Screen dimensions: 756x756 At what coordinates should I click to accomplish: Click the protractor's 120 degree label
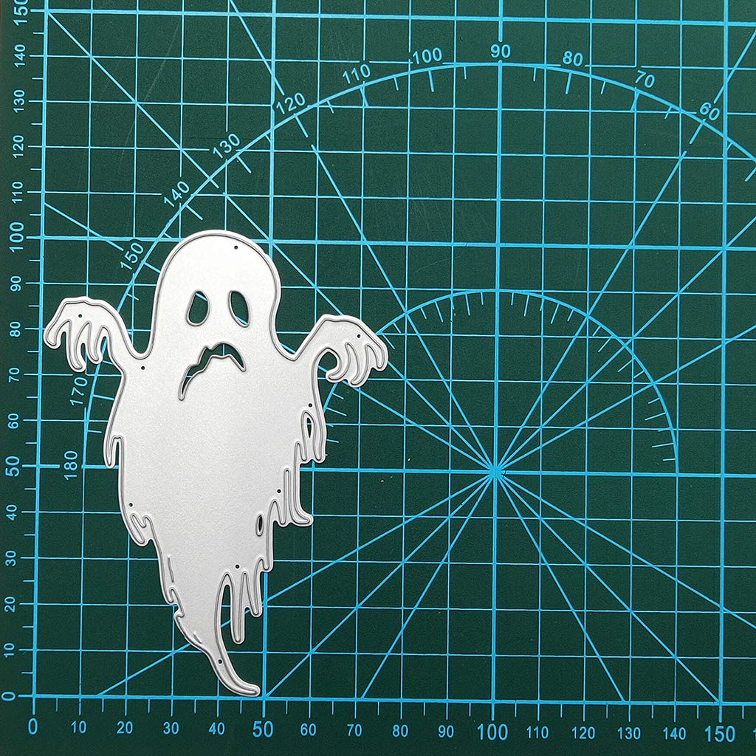[291, 103]
